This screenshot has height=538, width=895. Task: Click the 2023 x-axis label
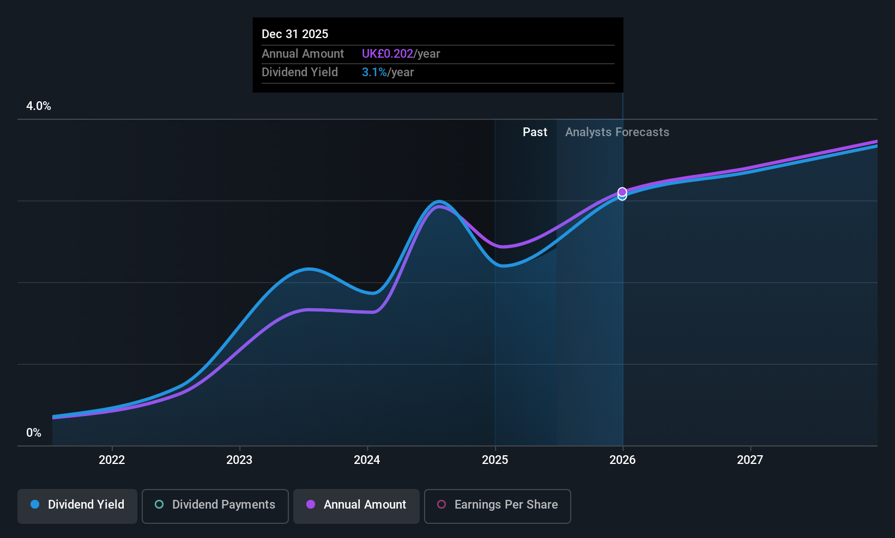click(239, 460)
